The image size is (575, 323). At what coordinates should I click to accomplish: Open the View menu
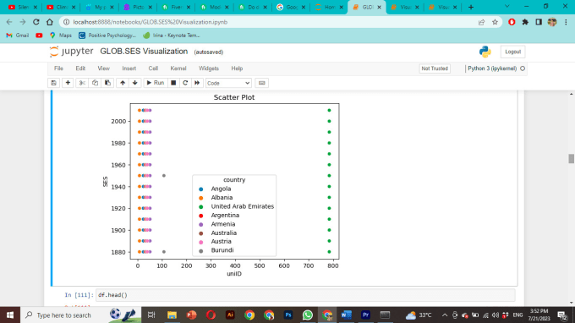point(103,68)
